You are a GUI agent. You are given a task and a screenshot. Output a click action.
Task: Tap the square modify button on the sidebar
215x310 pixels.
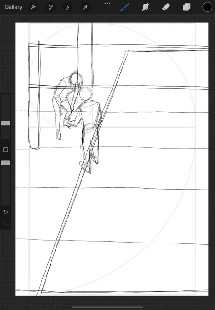pos(5,150)
